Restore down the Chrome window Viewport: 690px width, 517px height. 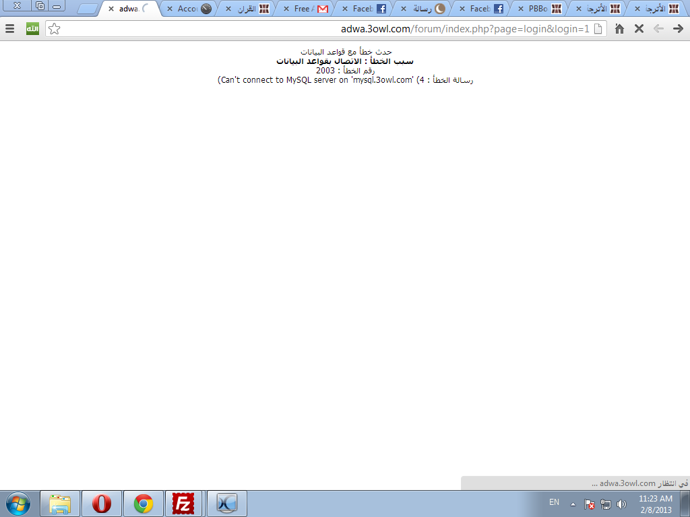coord(40,6)
